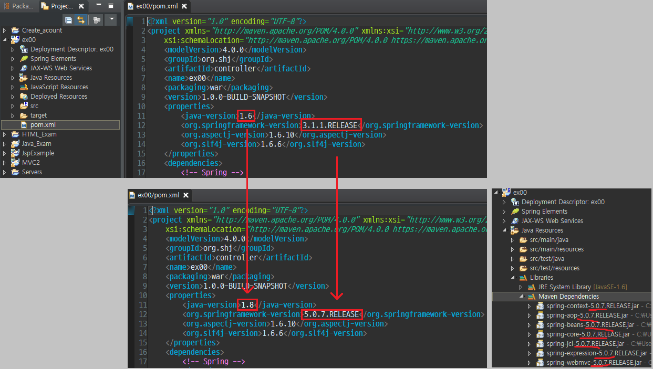Expand JavaScript Resources node
The image size is (653, 369).
tap(13, 87)
